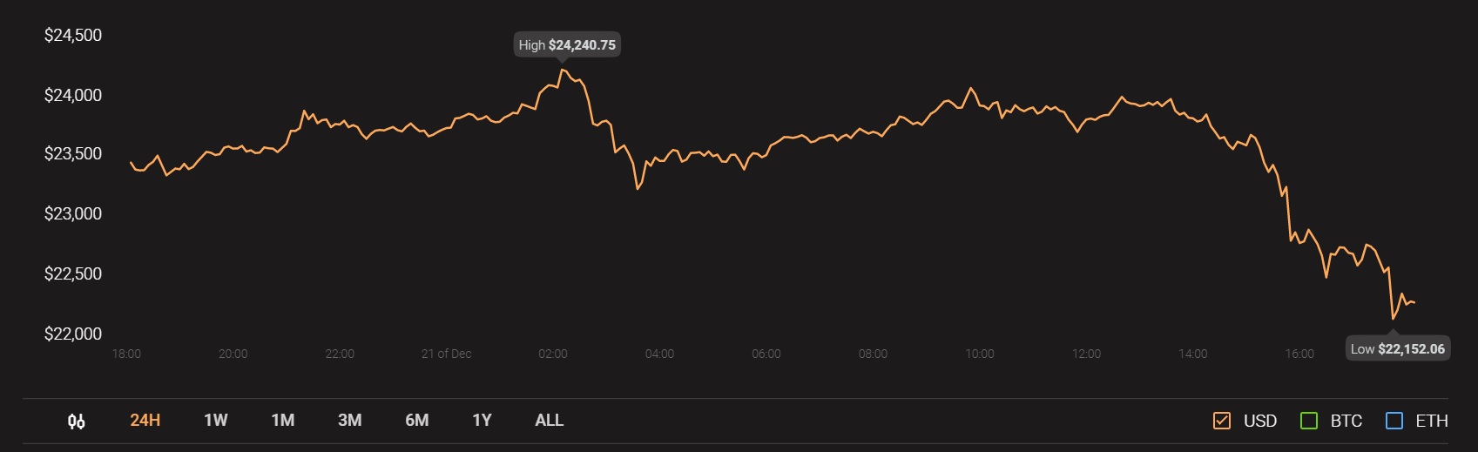Image resolution: width=1478 pixels, height=452 pixels.
Task: Click the 10:00 time axis marker
Action: [980, 354]
